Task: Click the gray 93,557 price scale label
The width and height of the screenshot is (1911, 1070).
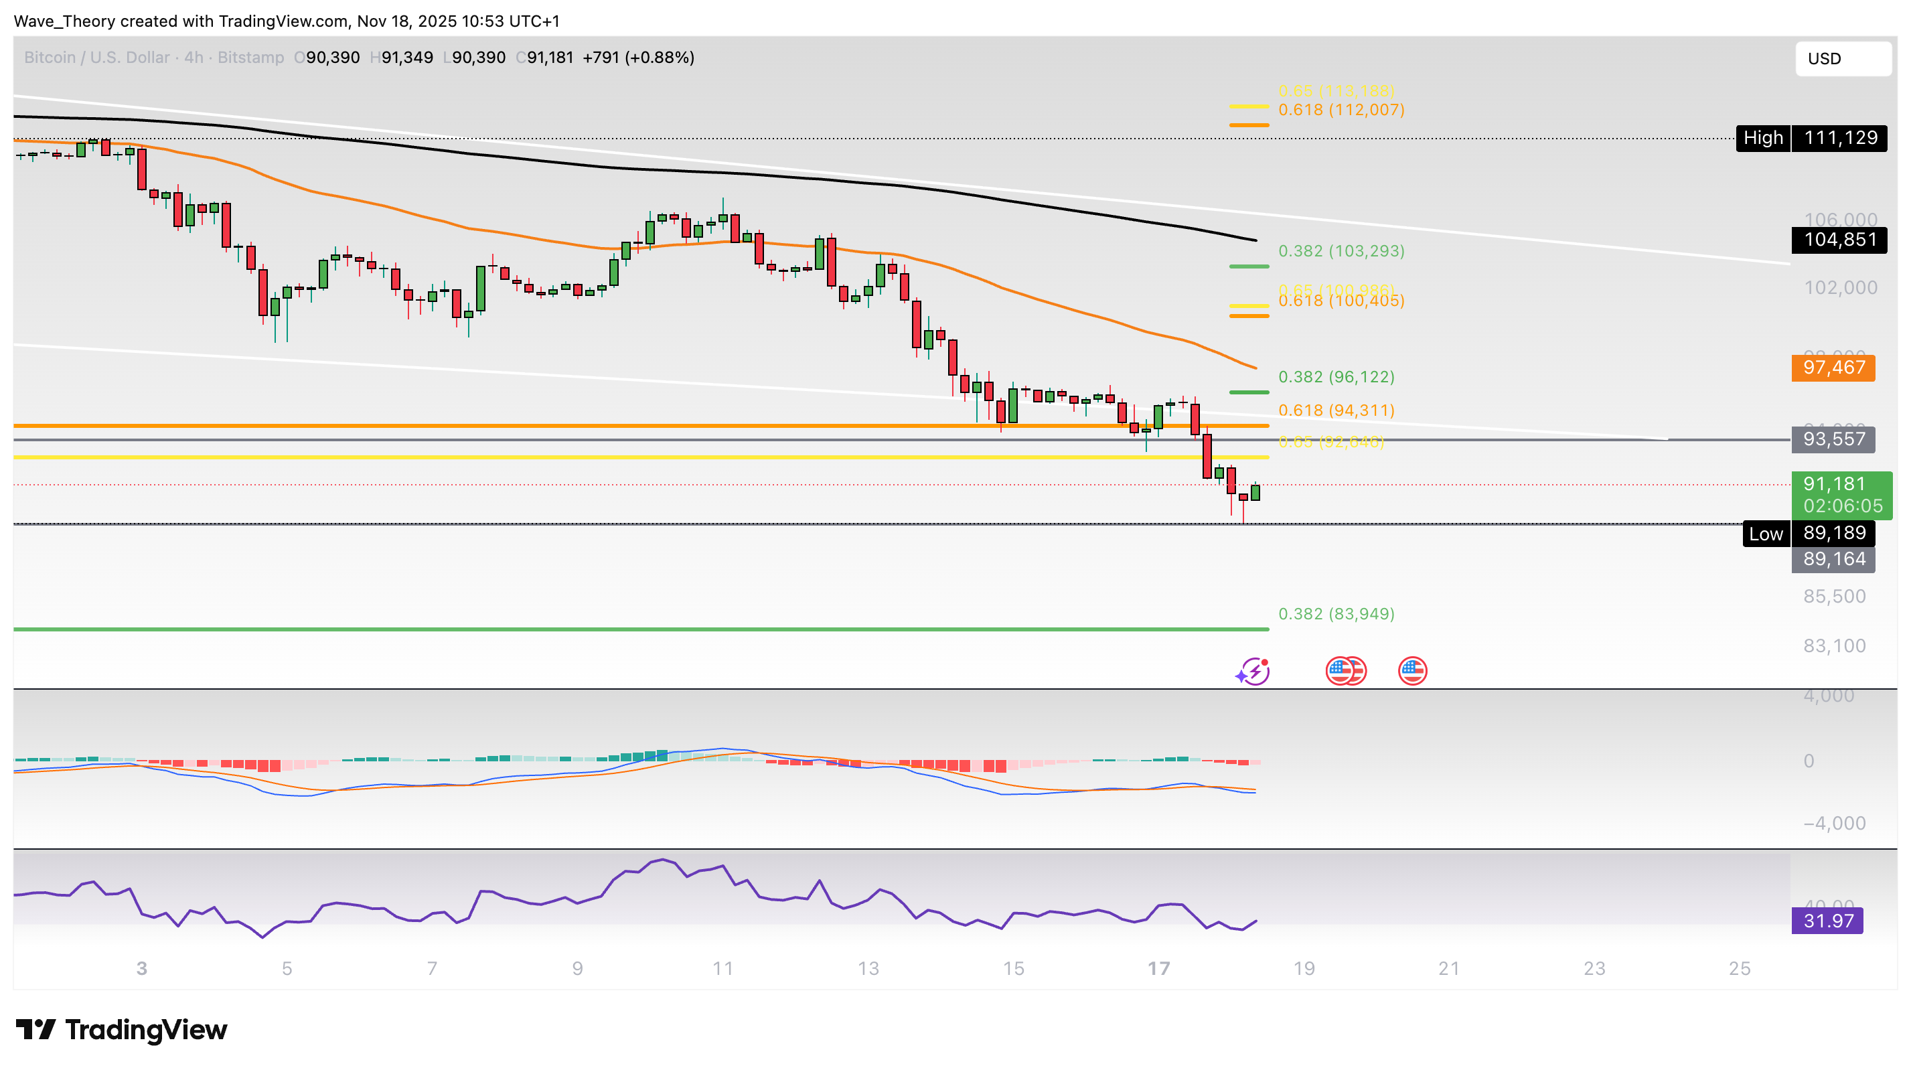Action: [1833, 439]
